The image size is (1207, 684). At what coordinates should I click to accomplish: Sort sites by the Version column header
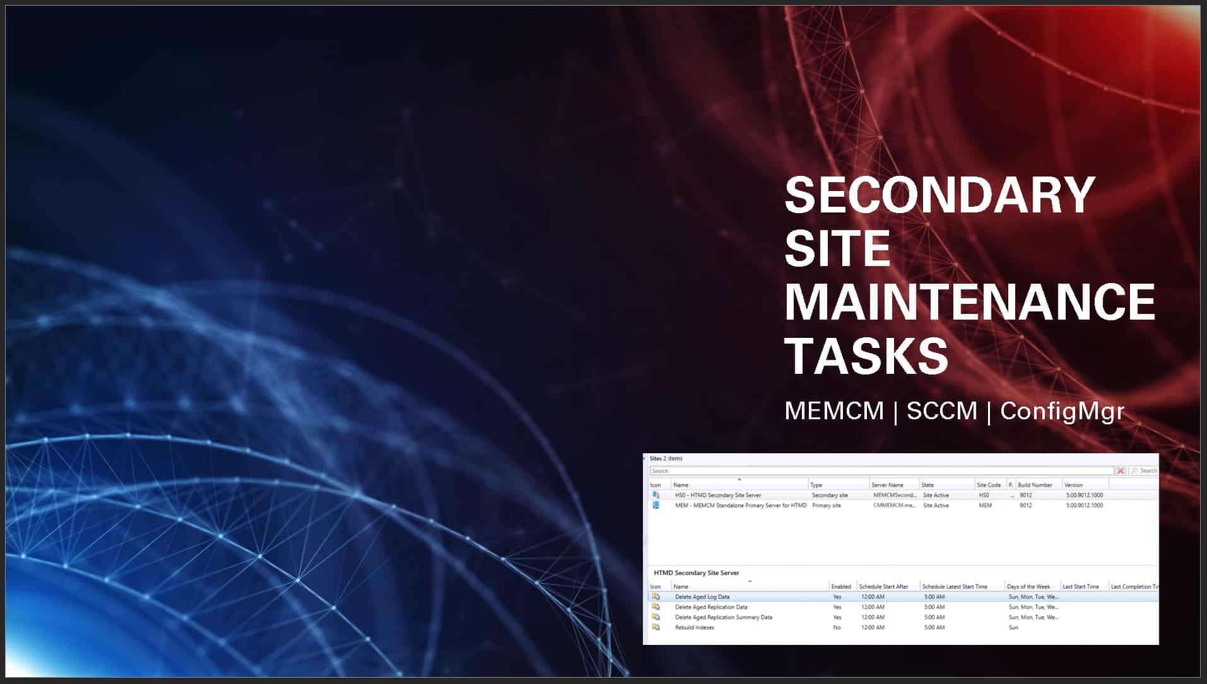[x=1085, y=485]
